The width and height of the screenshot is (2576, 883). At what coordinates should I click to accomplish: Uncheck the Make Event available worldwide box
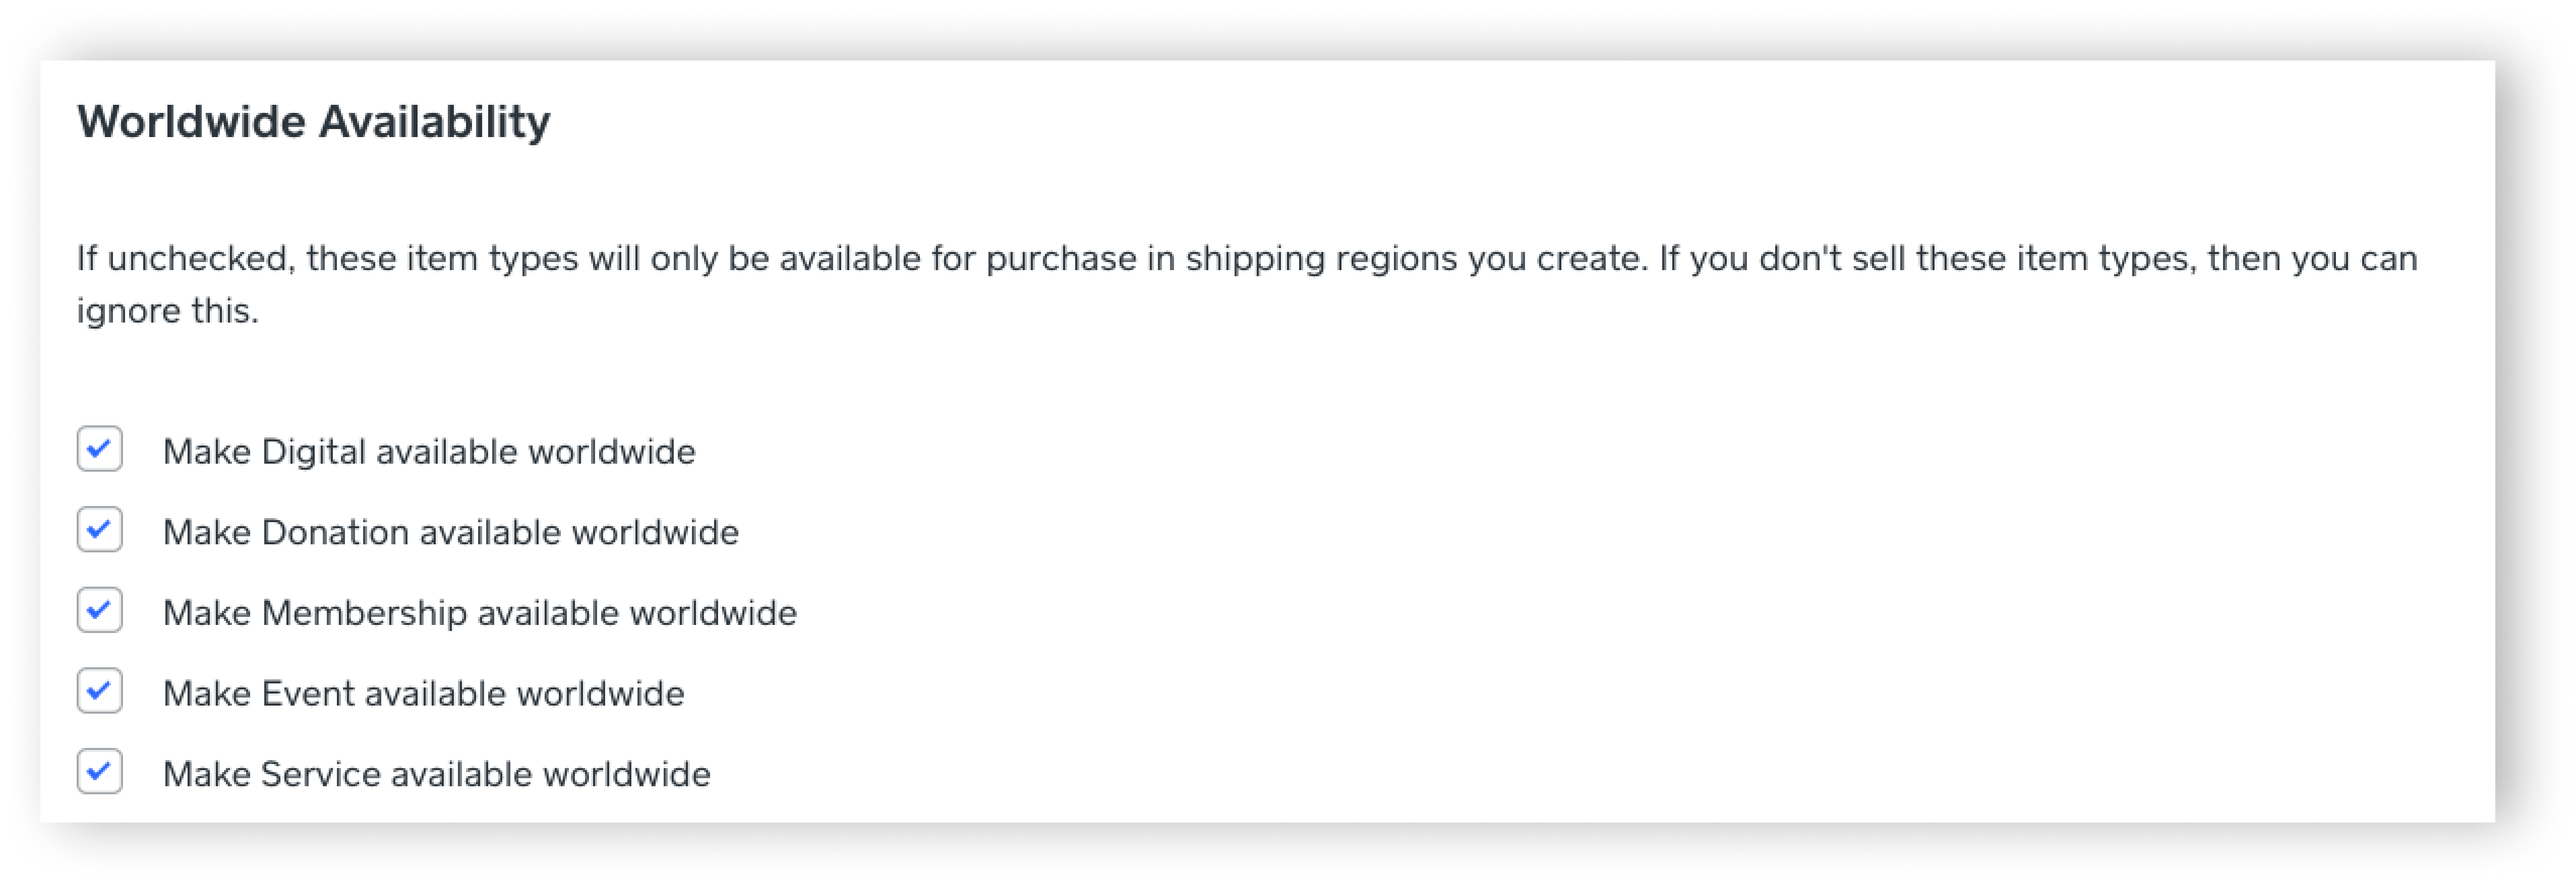pyautogui.click(x=99, y=691)
